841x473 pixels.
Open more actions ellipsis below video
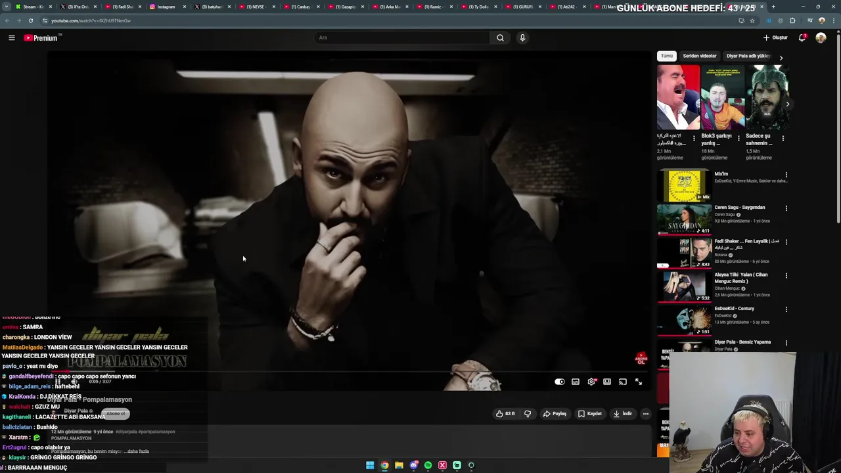pyautogui.click(x=646, y=414)
